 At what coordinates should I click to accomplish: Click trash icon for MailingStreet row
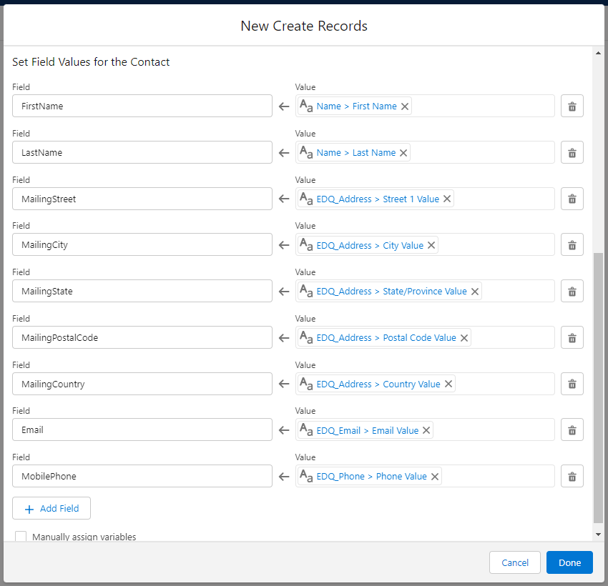(x=572, y=199)
